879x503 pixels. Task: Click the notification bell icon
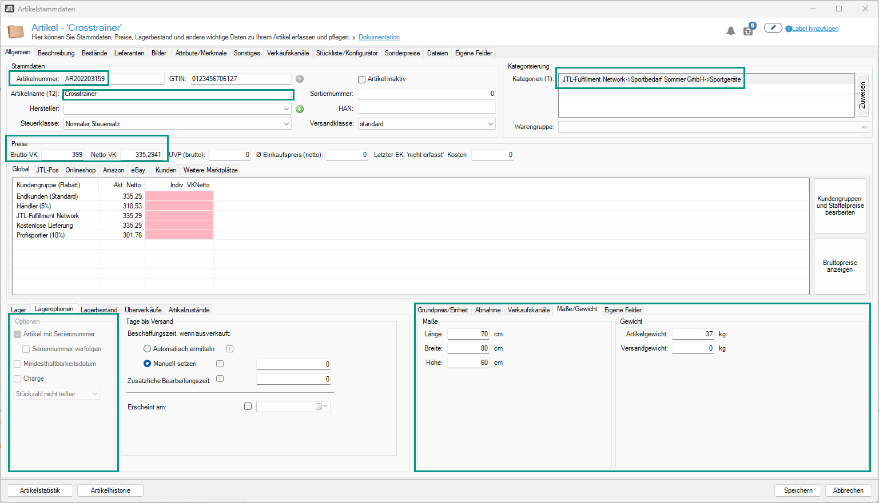(730, 31)
